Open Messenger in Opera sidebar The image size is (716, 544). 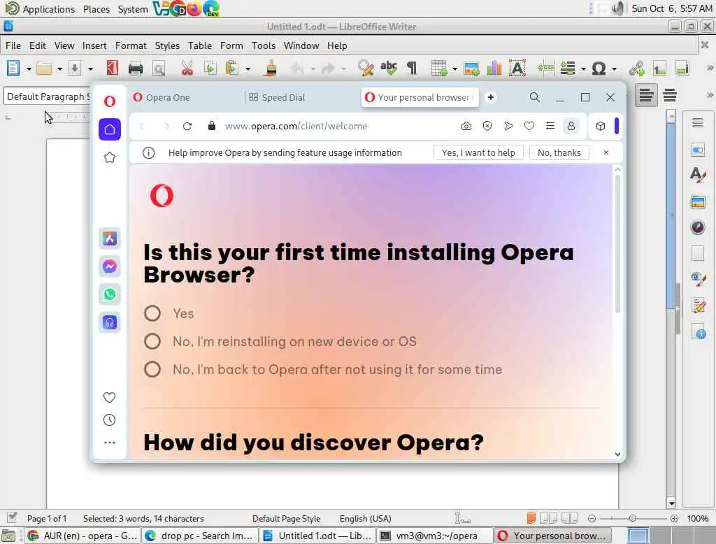click(x=110, y=266)
